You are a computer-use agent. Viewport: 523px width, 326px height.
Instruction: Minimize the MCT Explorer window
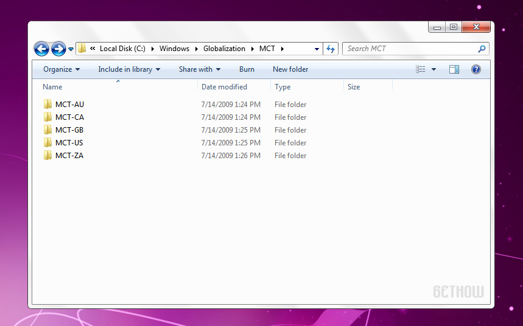[437, 27]
